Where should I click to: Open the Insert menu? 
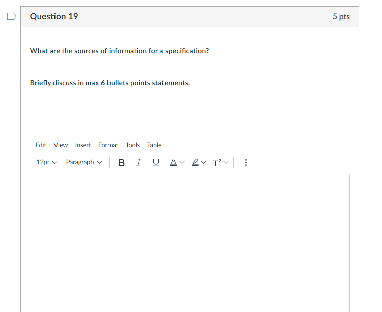83,145
